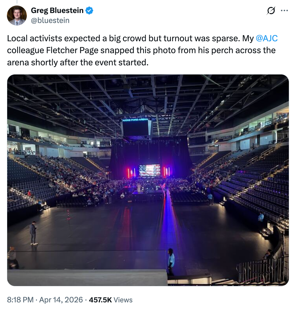This screenshot has height=309, width=293.
Task: Open Greg Bluestein's profile avatar
Action: coord(17,16)
